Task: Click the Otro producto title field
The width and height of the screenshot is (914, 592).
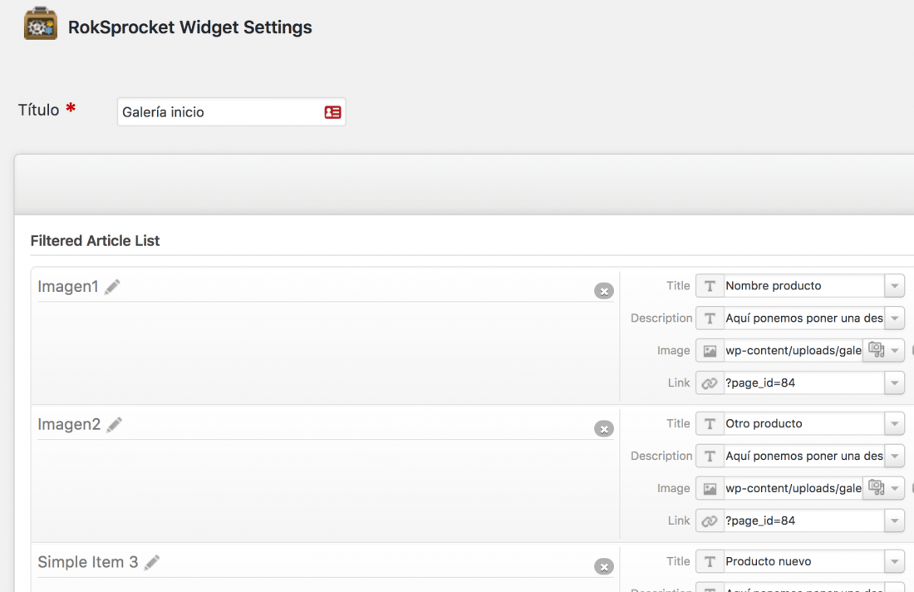Action: click(x=803, y=423)
